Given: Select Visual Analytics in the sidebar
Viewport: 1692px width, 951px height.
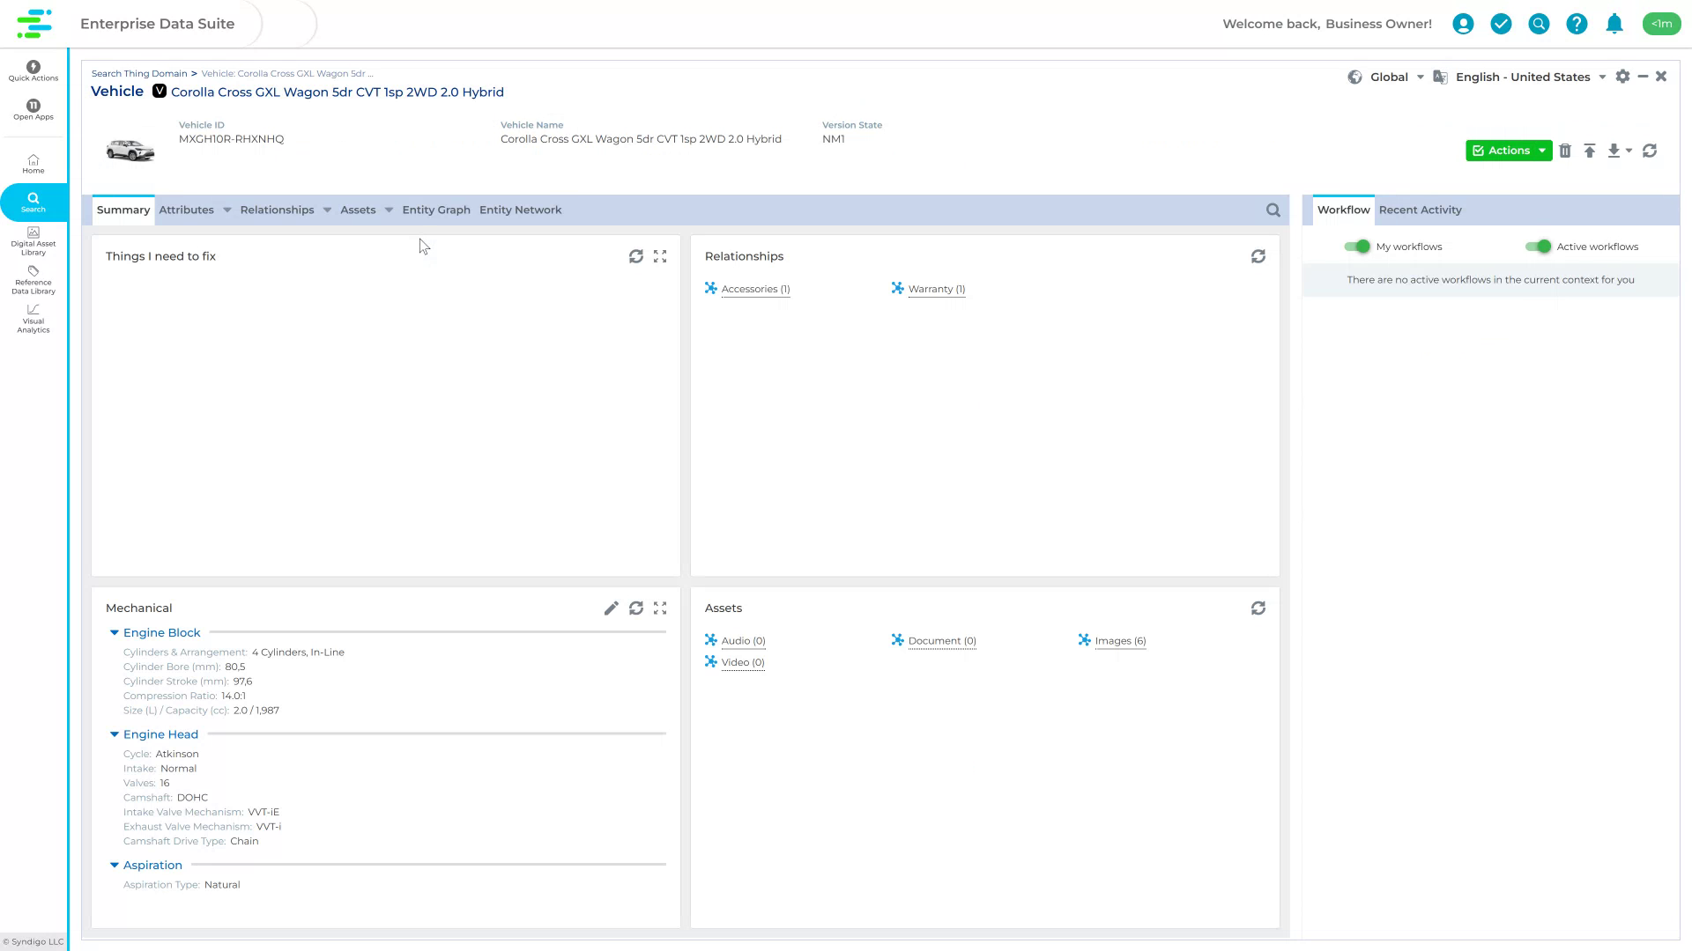Looking at the screenshot, I should point(33,319).
